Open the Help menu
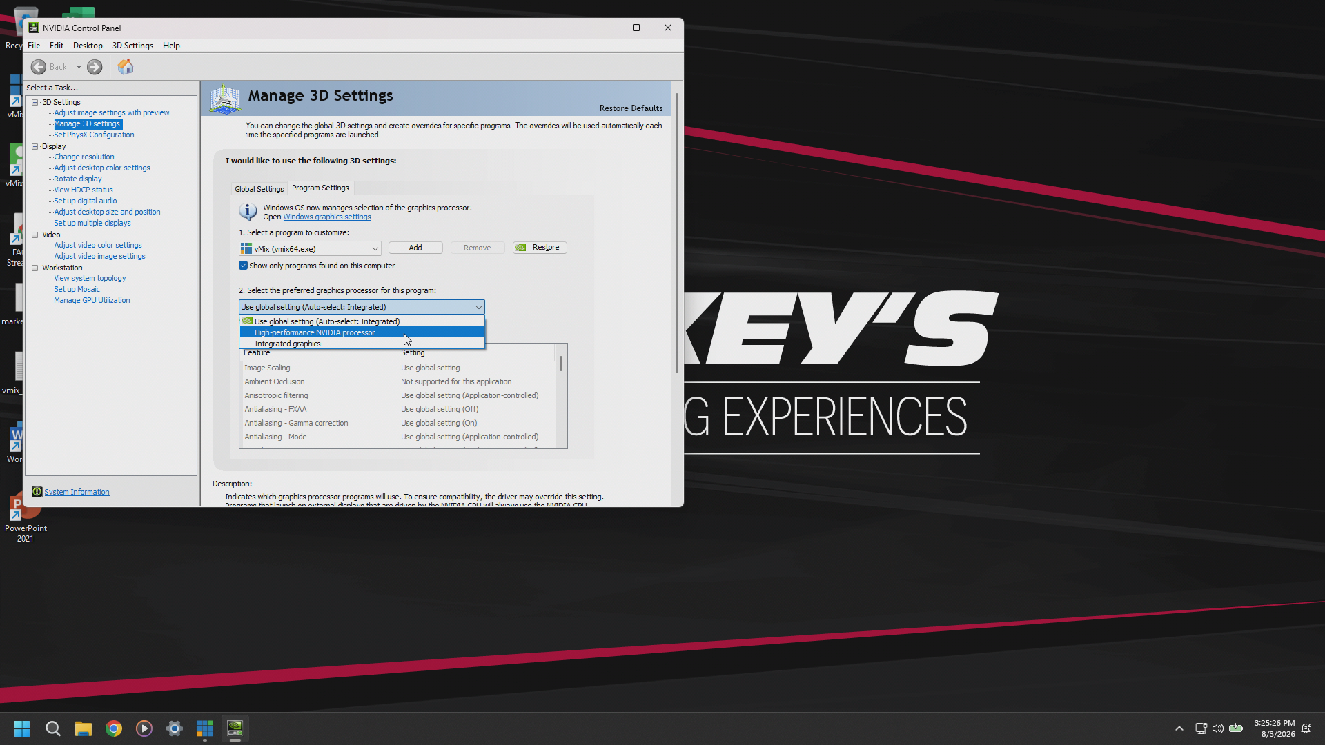Viewport: 1325px width, 745px height. tap(171, 46)
